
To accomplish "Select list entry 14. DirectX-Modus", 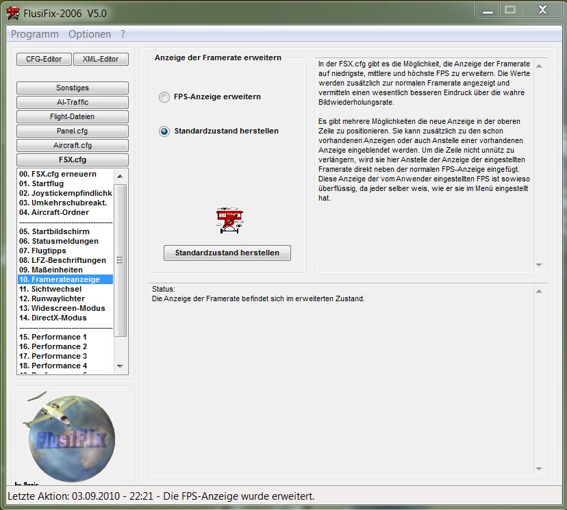I will pos(66,318).
